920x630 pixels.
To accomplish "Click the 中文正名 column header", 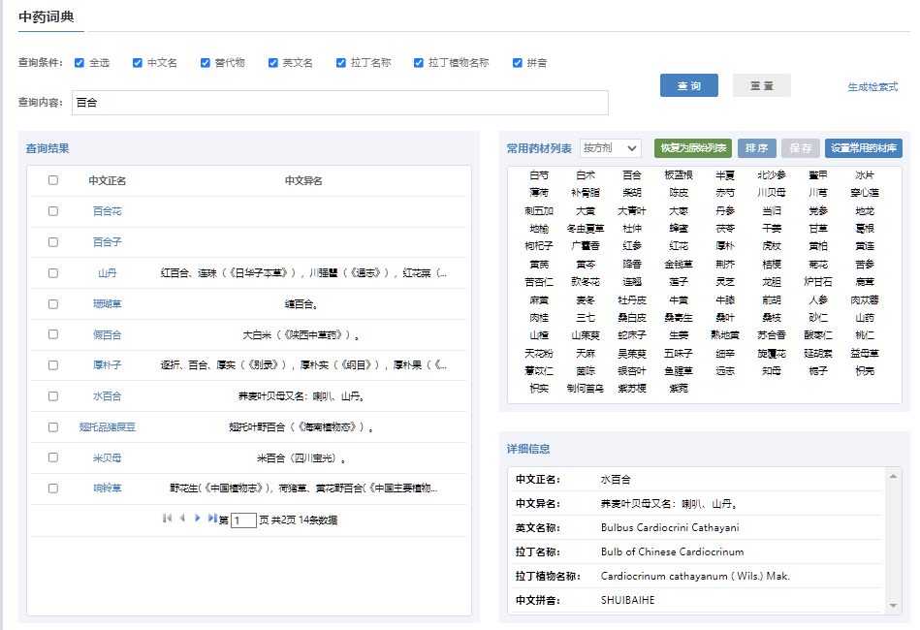I will (108, 180).
